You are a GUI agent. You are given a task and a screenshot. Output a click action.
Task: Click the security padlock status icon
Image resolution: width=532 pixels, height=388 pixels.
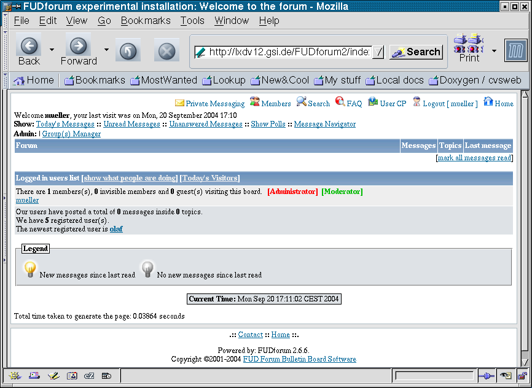pyautogui.click(x=522, y=375)
